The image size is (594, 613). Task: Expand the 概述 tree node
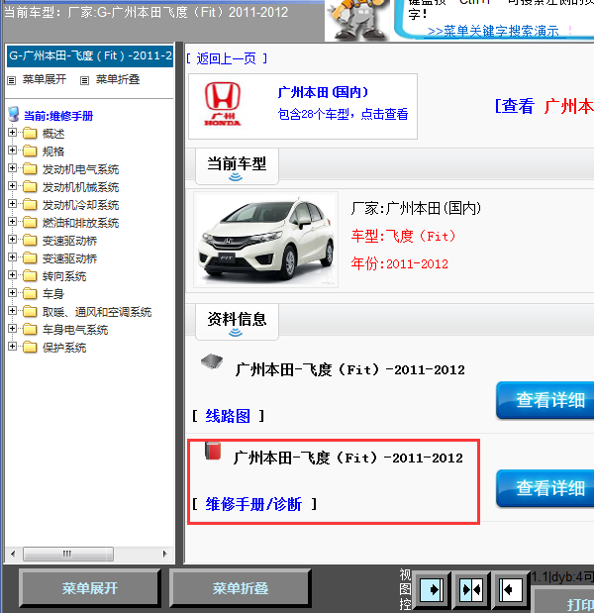click(12, 133)
